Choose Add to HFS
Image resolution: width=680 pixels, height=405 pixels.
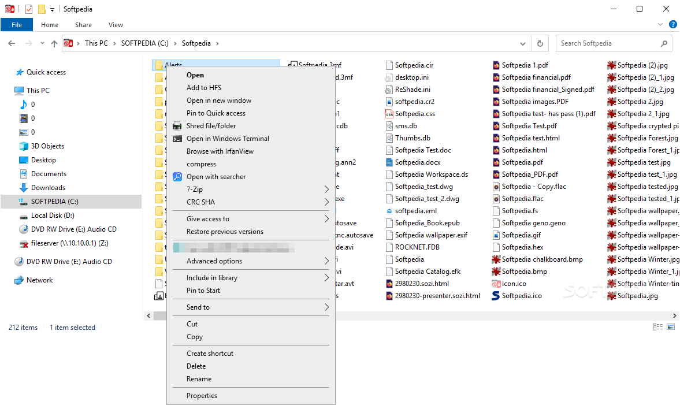click(x=204, y=88)
